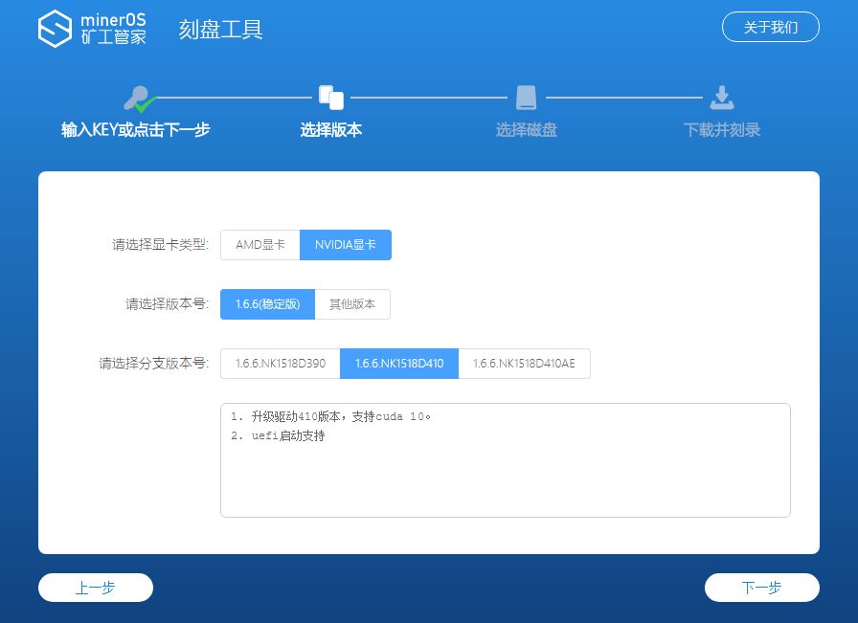The width and height of the screenshot is (858, 623).
Task: Click the 请选择分支版本号 label
Action: [x=154, y=364]
